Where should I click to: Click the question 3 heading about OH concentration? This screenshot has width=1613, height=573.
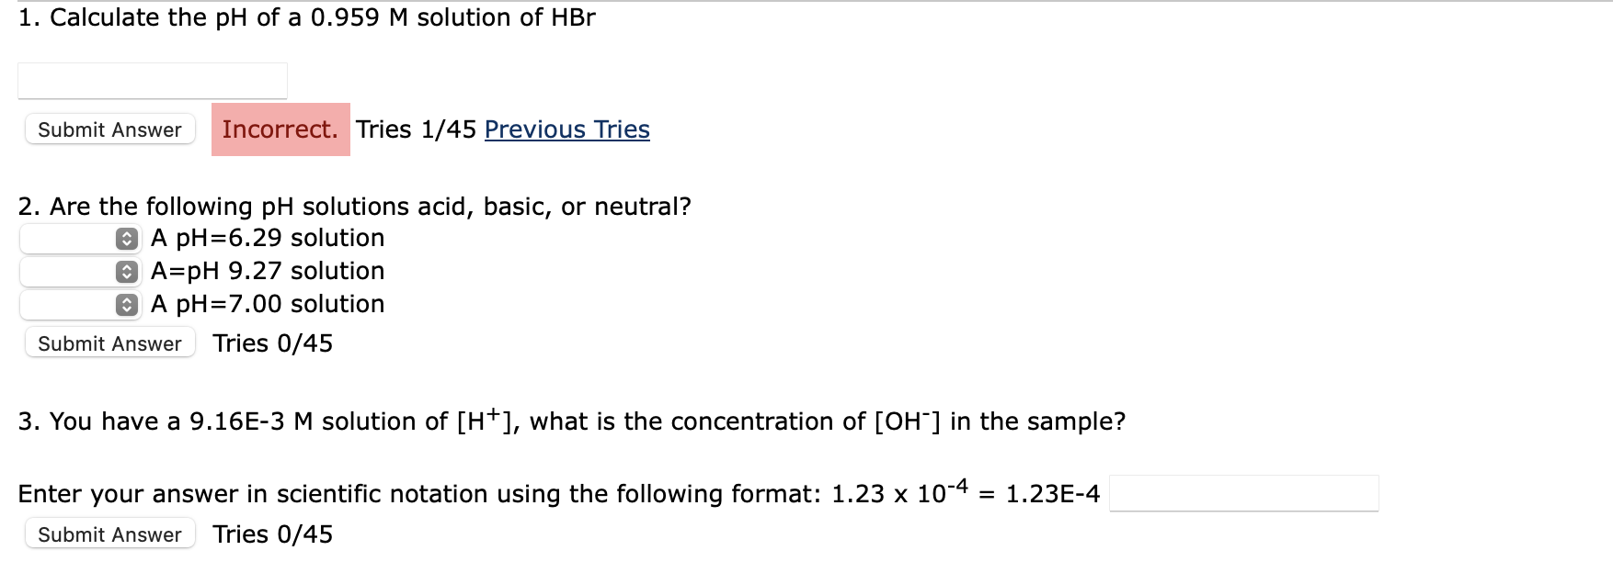point(570,421)
